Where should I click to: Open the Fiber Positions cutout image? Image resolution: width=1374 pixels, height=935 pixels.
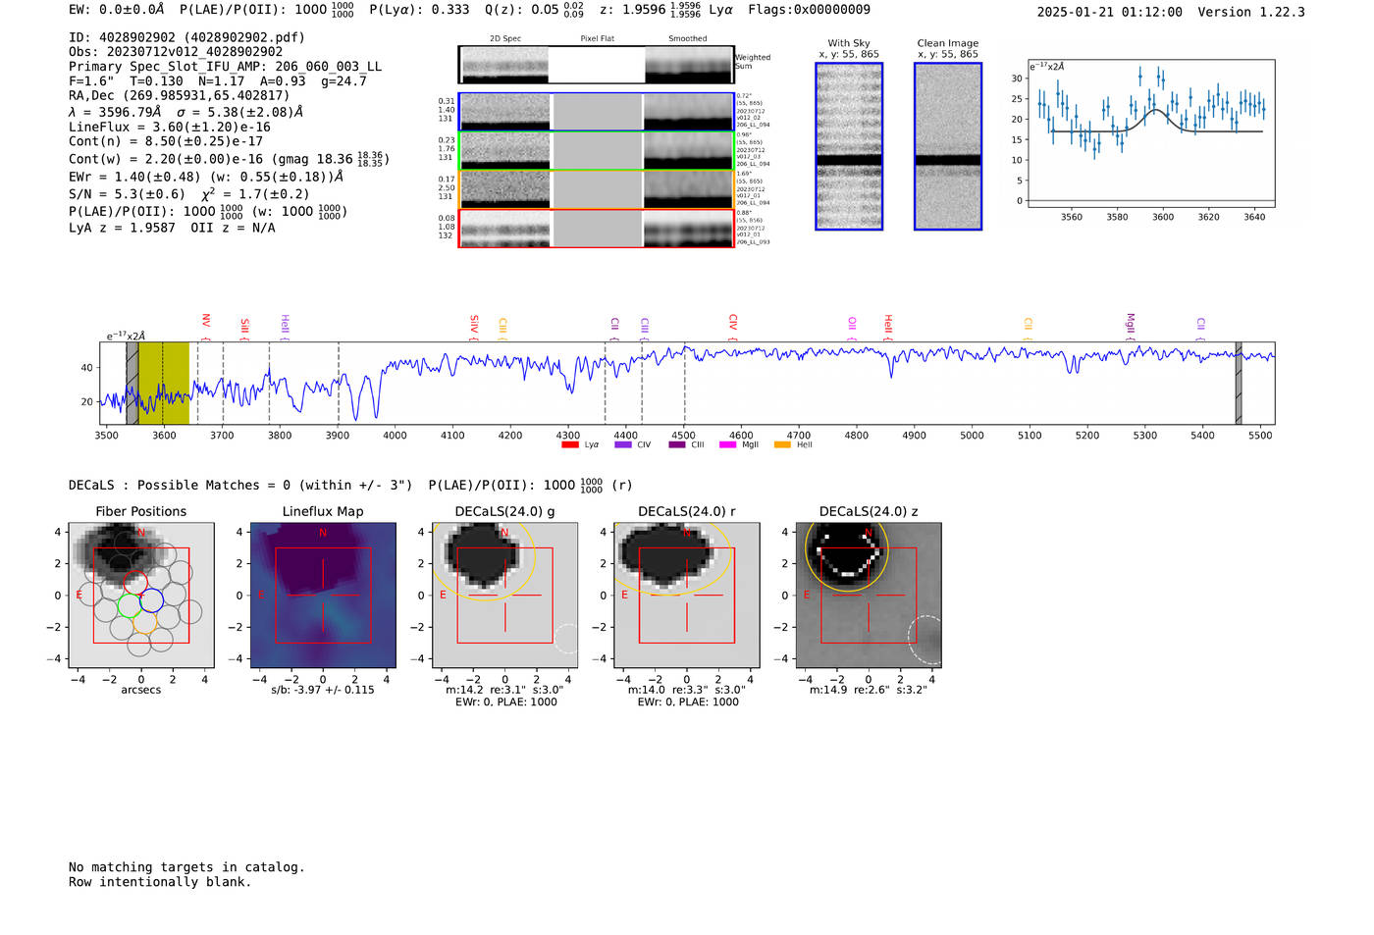coord(141,595)
